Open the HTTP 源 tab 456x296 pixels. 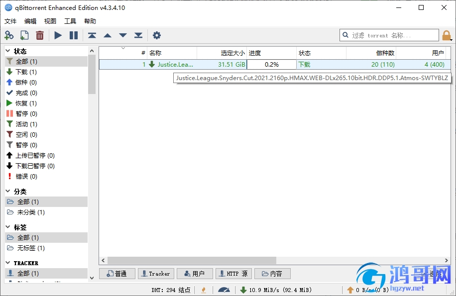234,274
